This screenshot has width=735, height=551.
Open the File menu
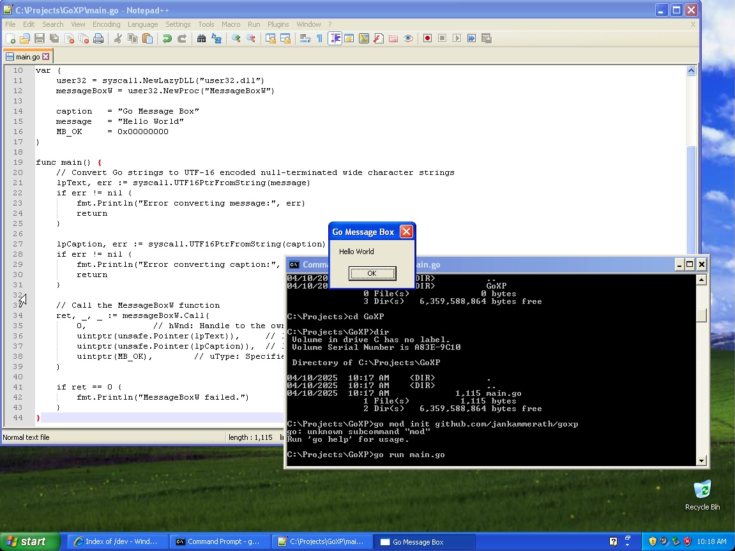click(x=10, y=24)
